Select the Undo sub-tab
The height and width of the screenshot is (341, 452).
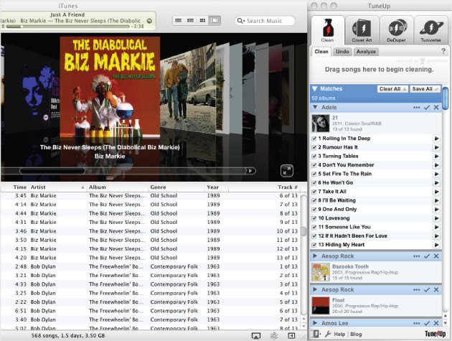342,52
